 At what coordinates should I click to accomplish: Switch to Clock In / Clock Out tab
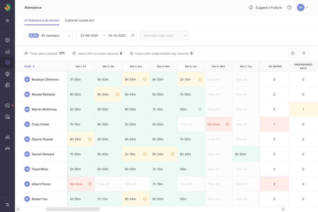coord(79,21)
